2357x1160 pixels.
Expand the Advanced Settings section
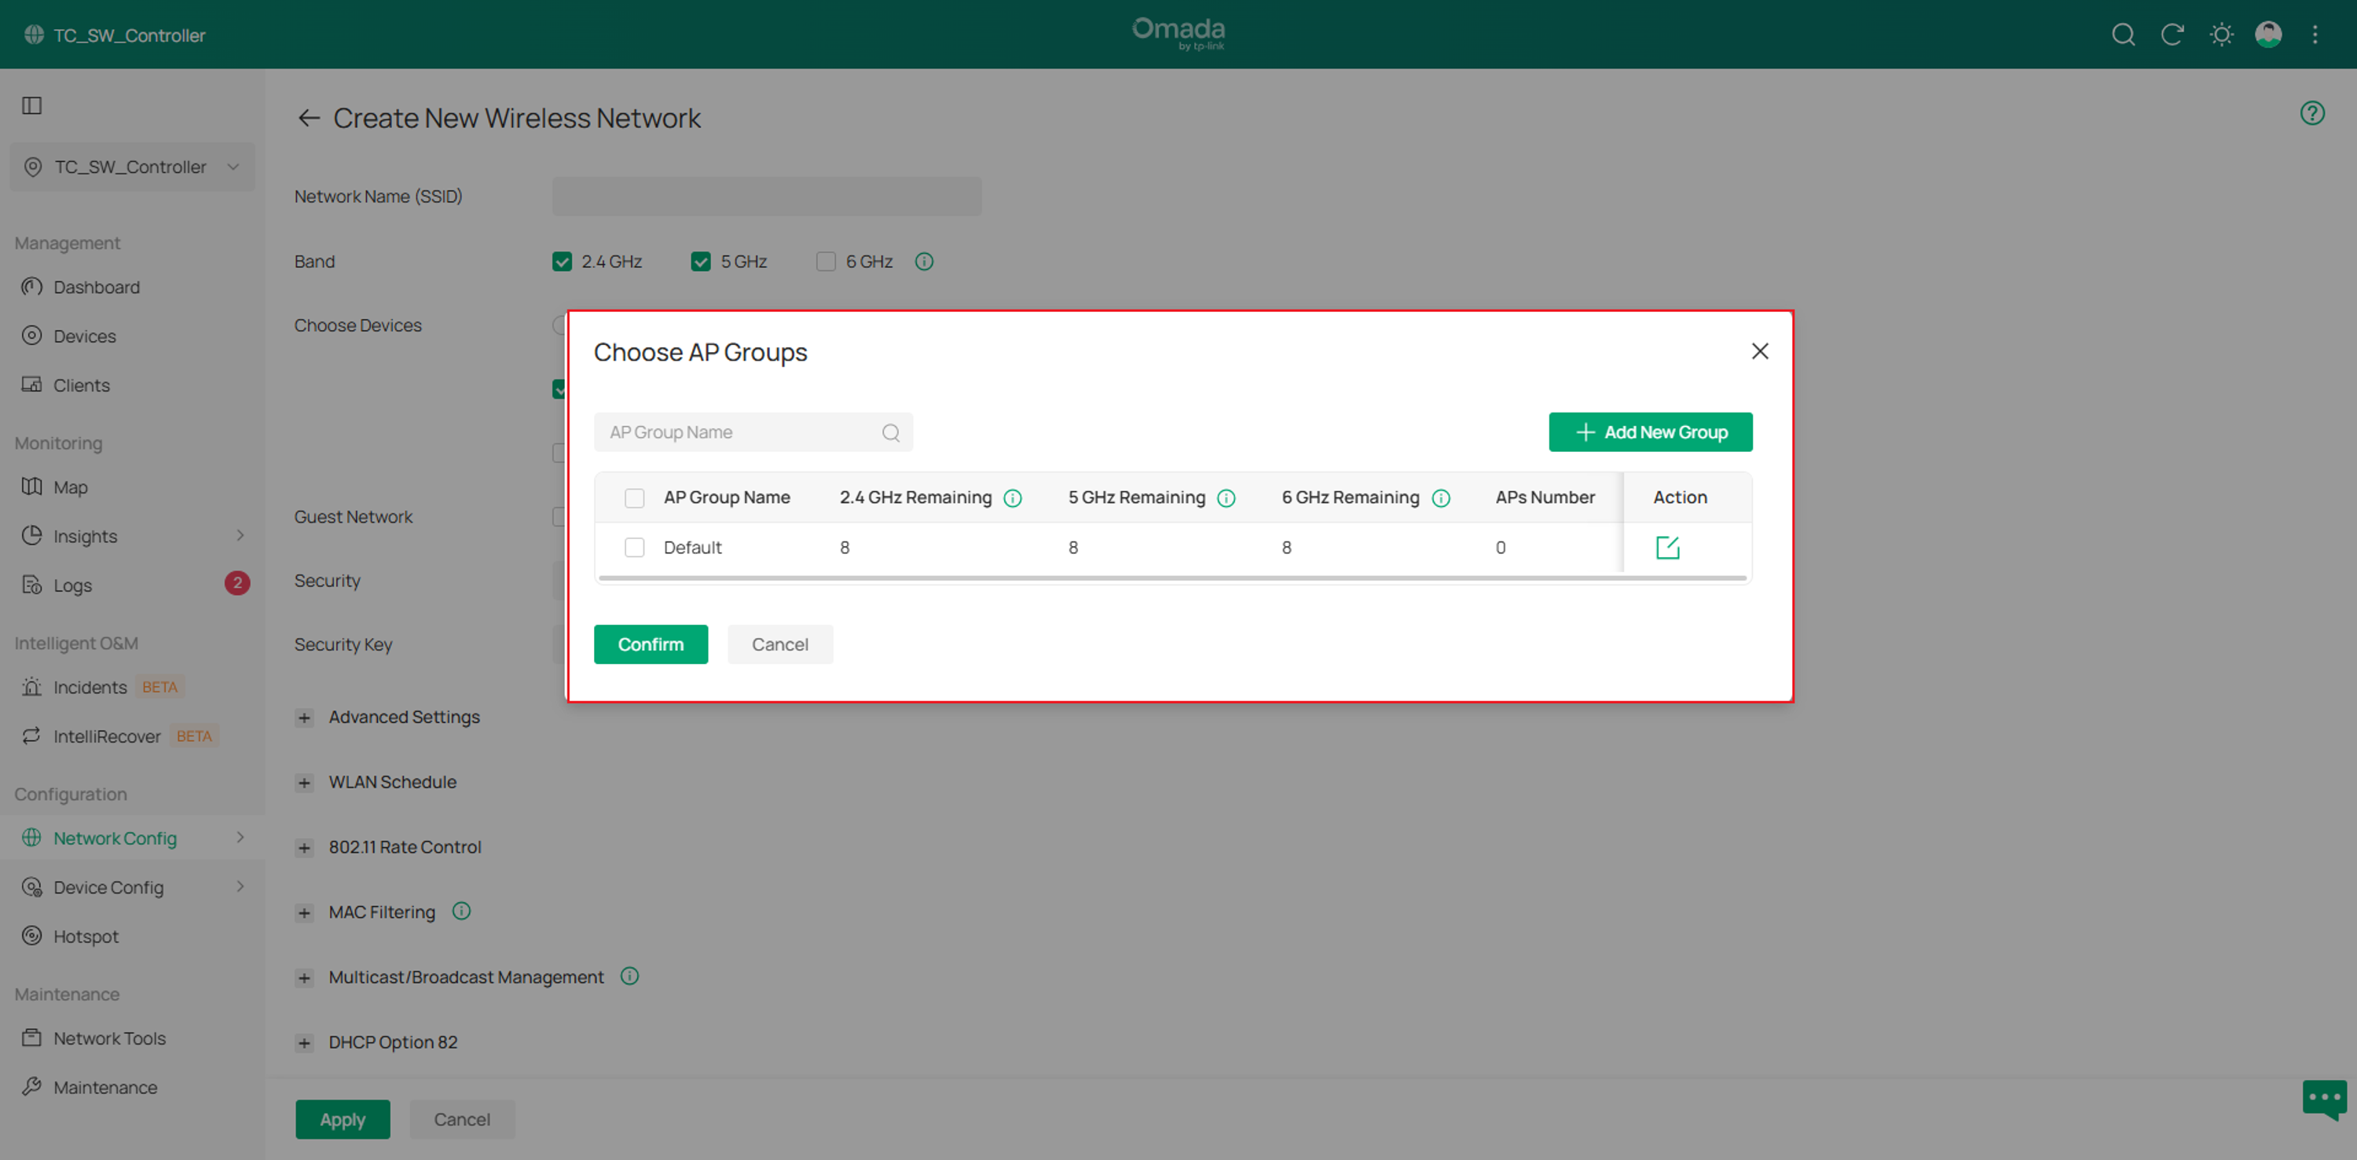pyautogui.click(x=305, y=718)
